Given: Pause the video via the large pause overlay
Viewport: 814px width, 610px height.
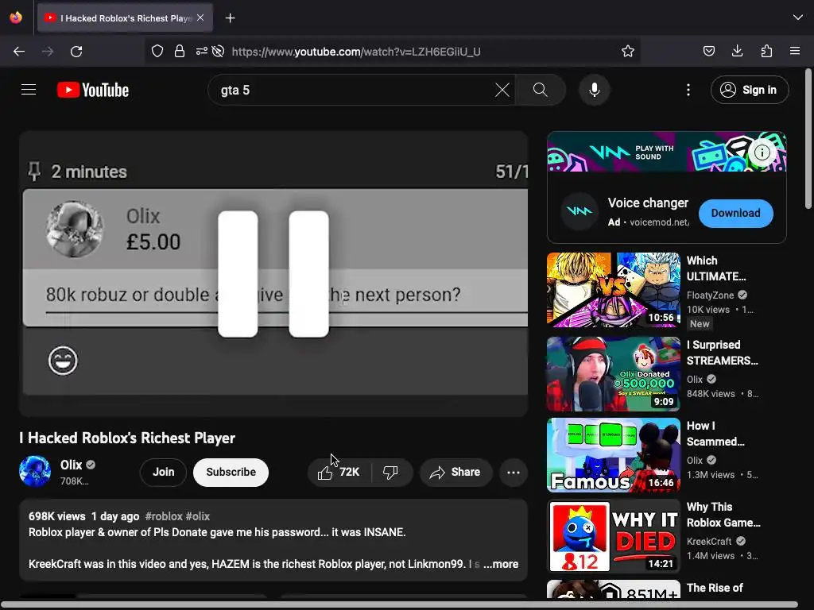Looking at the screenshot, I should coord(273,274).
